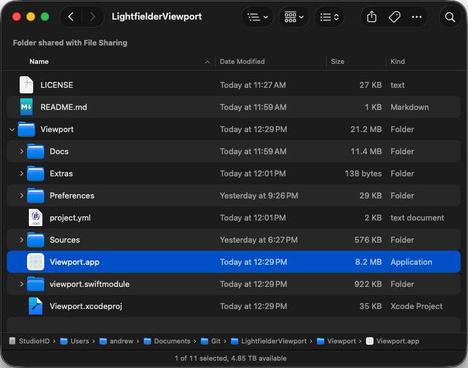Select the LICENSE file name
The width and height of the screenshot is (468, 368).
coord(57,85)
